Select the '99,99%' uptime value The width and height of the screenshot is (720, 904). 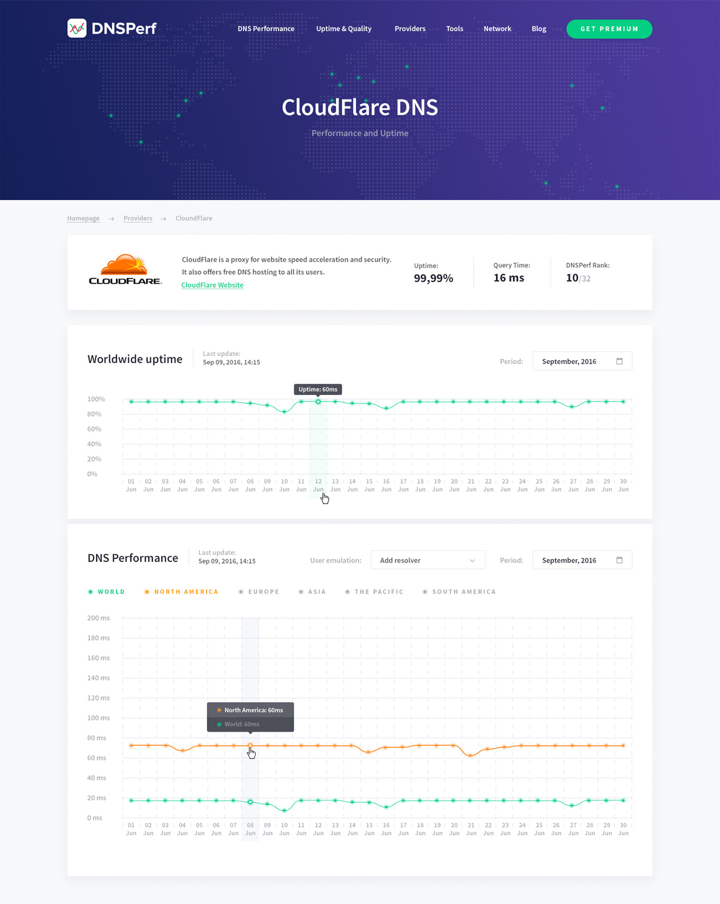(x=433, y=278)
